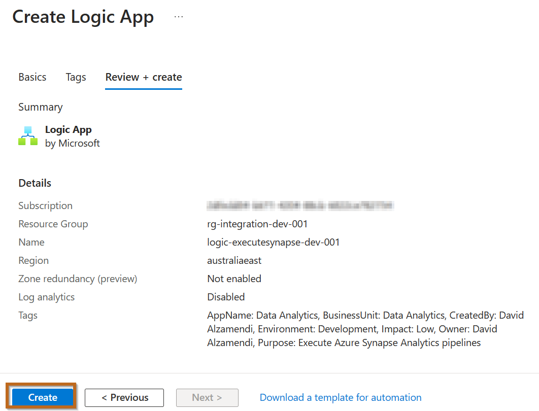Click the Resource Group label
The height and width of the screenshot is (411, 539).
[53, 224]
